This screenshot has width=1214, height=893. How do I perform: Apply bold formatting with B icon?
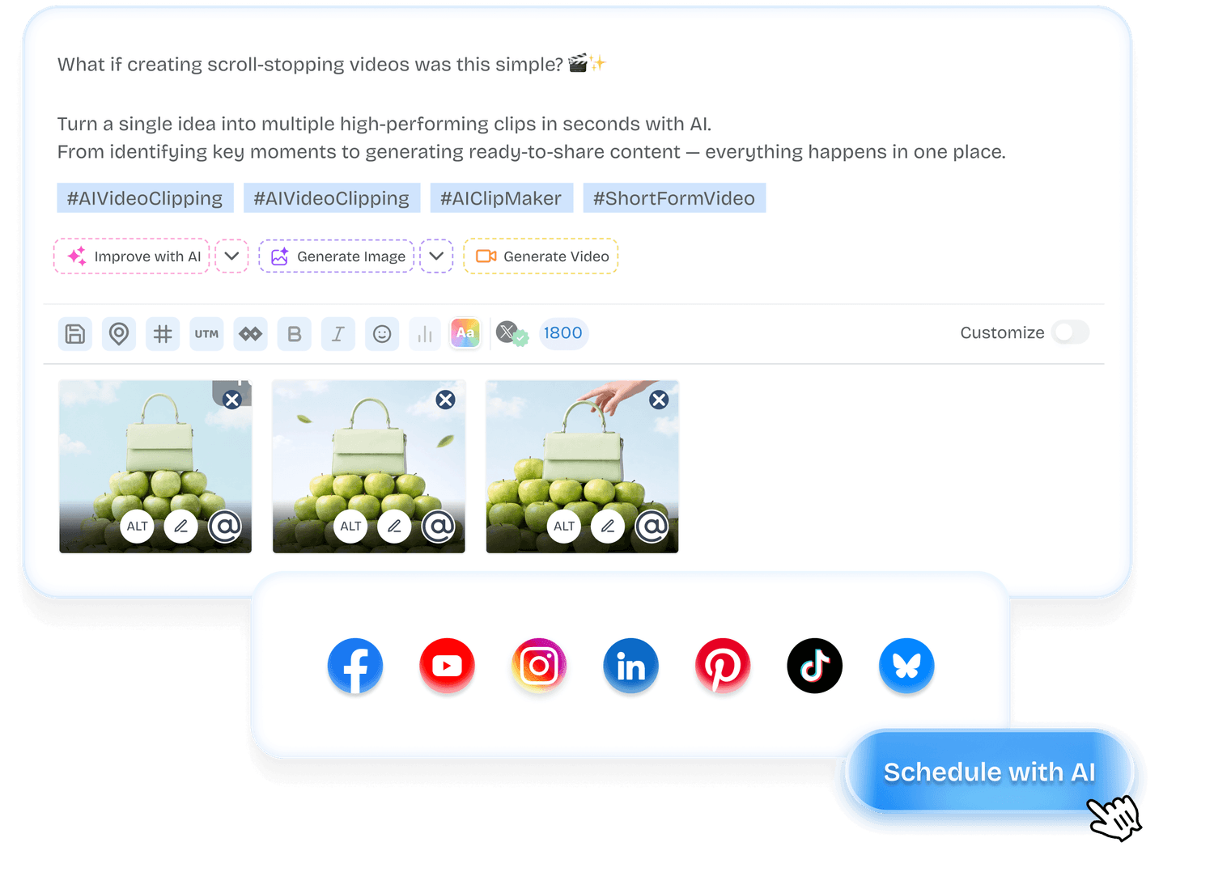295,334
